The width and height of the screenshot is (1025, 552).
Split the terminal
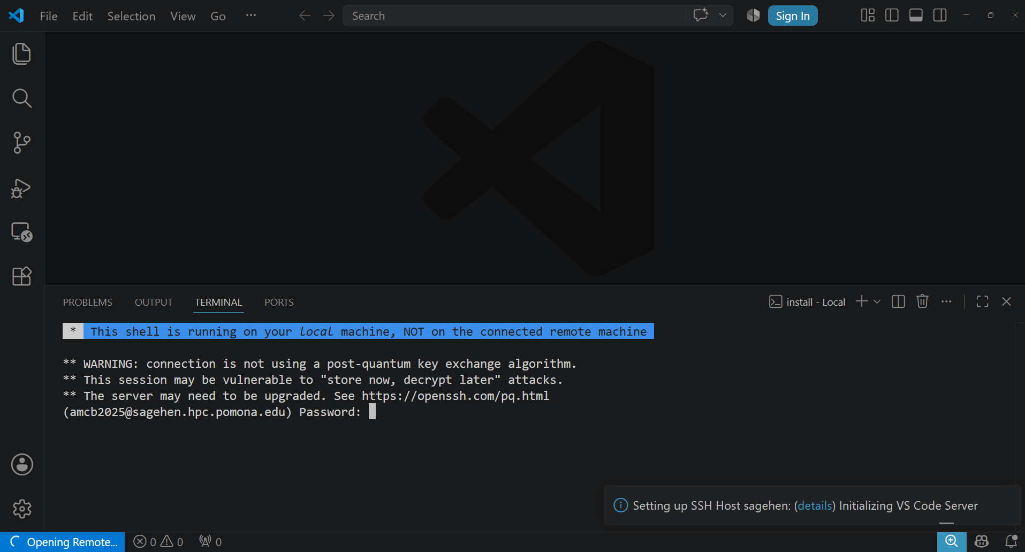[x=898, y=301]
